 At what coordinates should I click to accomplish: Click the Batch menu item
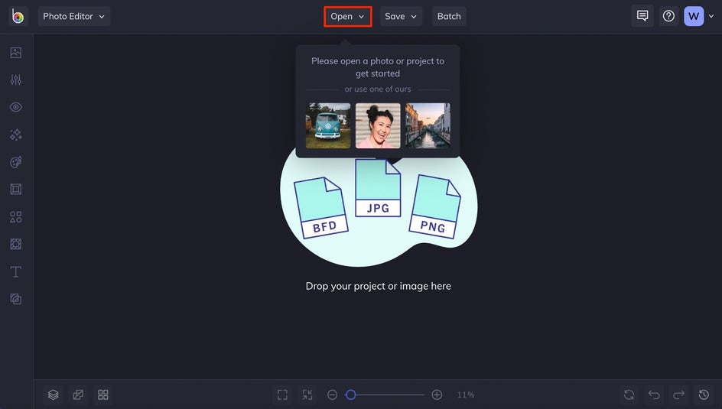point(449,16)
